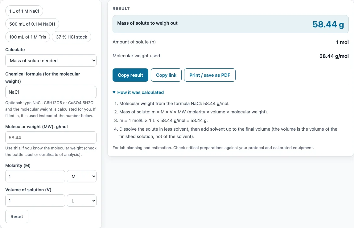Click the 58.44 g mass result
This screenshot has width=354, height=228.
[x=328, y=24]
